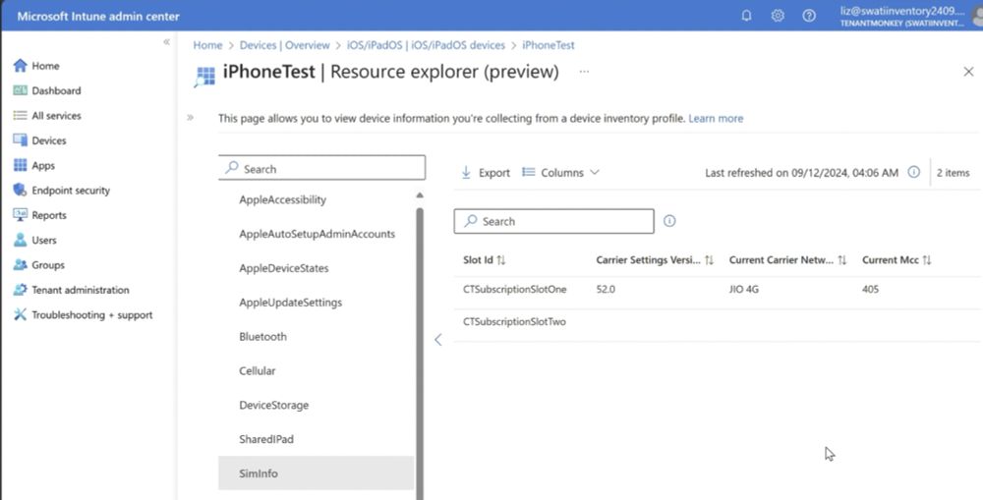Click the CTSubscriptionSlotTwo cell
Viewport: 983px width, 500px height.
pyautogui.click(x=515, y=322)
